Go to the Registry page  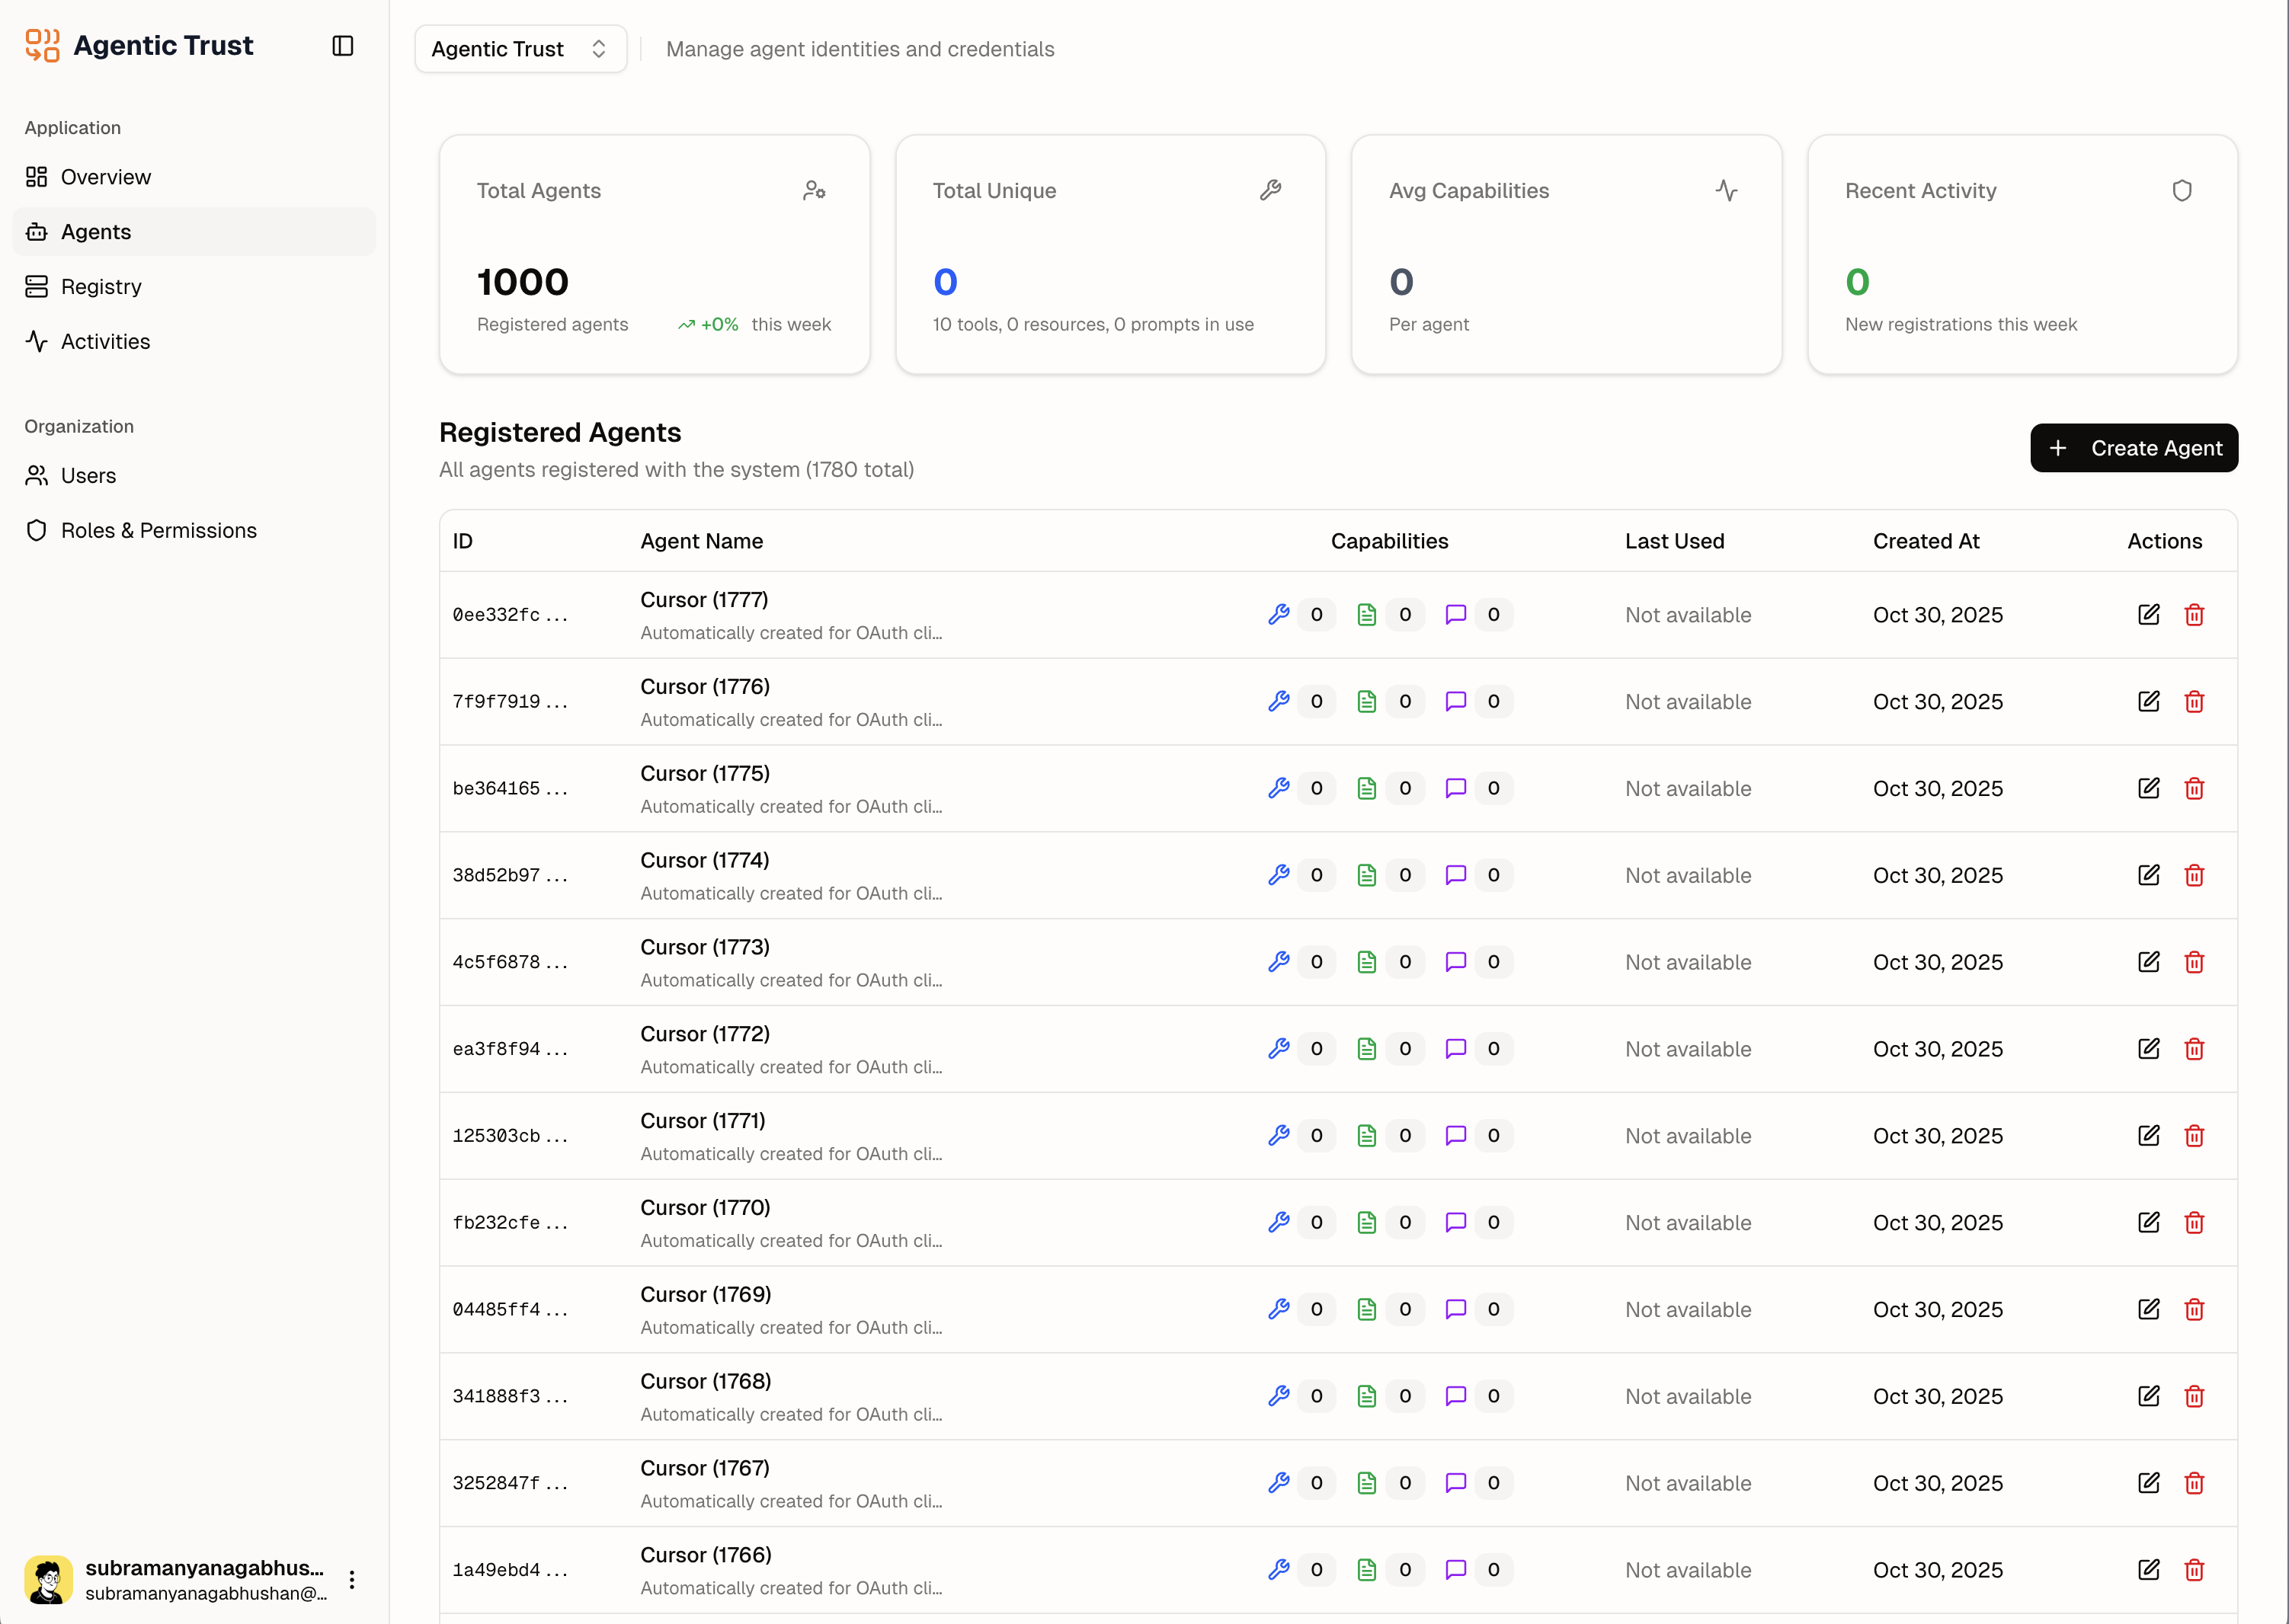[x=100, y=287]
